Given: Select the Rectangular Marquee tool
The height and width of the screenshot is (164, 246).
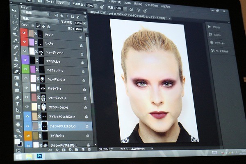Looking at the screenshot, I should [x=14, y=16].
